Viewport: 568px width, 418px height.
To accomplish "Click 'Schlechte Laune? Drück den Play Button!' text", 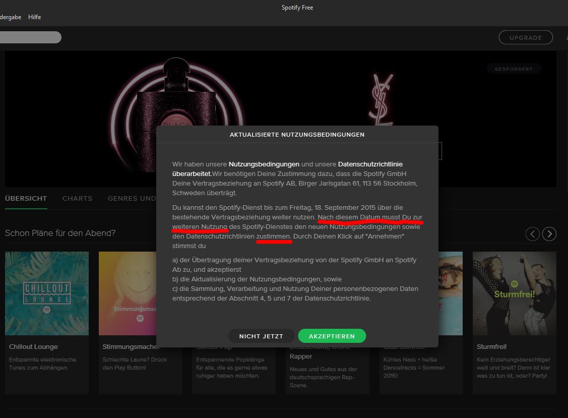I will coord(135,364).
